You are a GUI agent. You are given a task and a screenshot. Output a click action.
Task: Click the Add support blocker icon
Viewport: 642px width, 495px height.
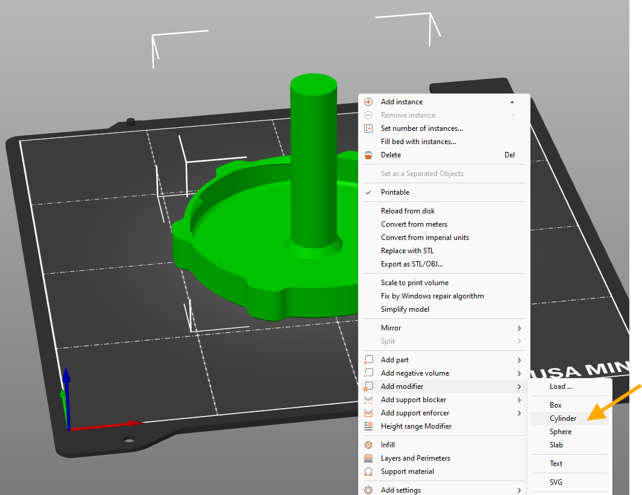click(368, 400)
